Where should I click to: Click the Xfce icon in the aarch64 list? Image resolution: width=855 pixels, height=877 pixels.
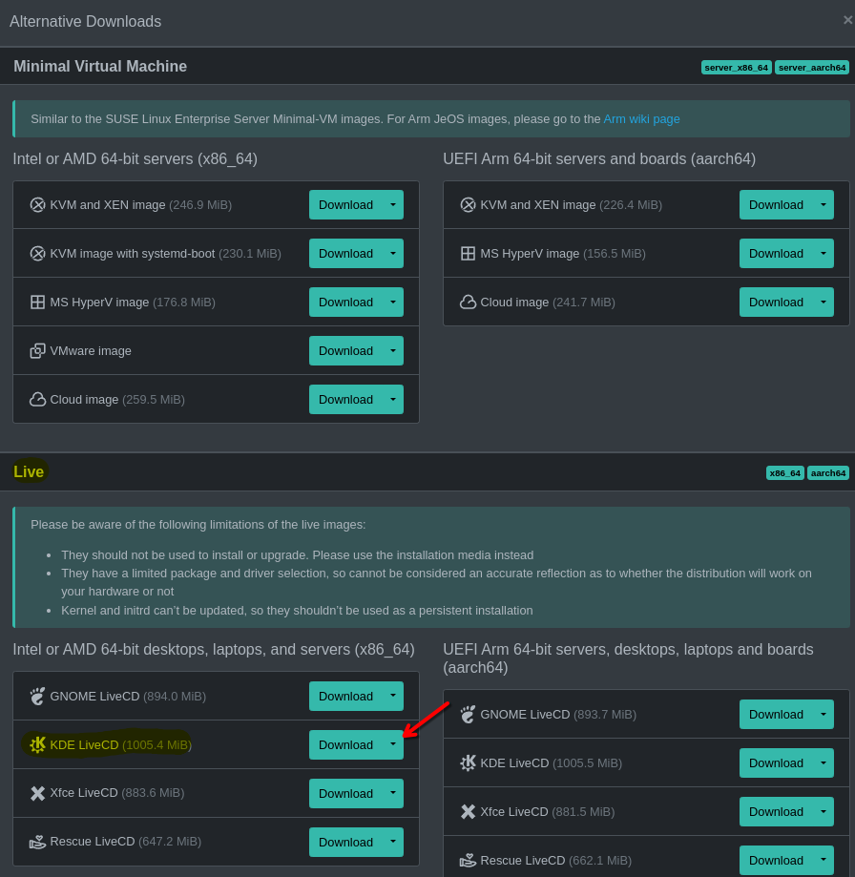pos(468,811)
